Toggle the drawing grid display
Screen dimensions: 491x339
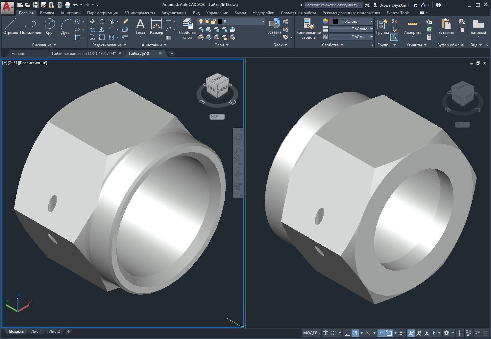tap(325, 333)
